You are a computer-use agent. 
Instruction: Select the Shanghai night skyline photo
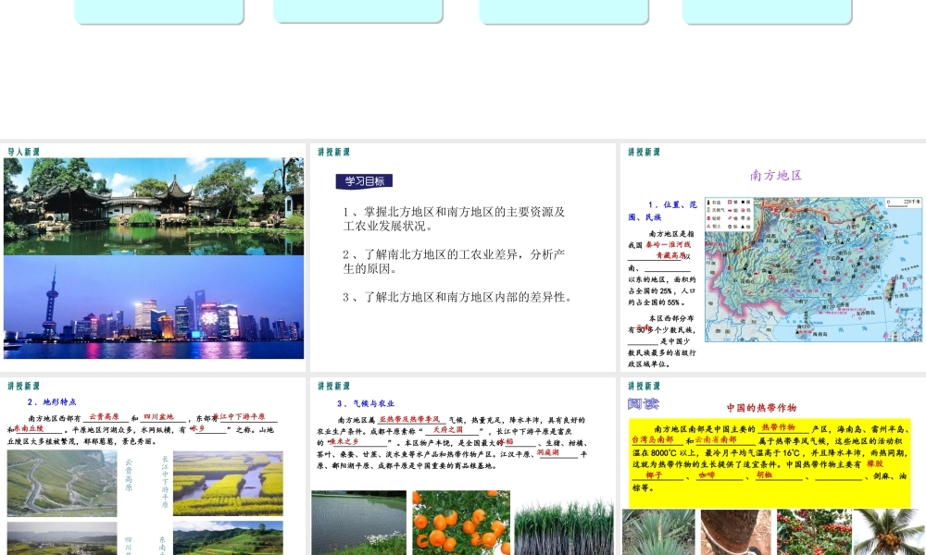[x=154, y=307]
